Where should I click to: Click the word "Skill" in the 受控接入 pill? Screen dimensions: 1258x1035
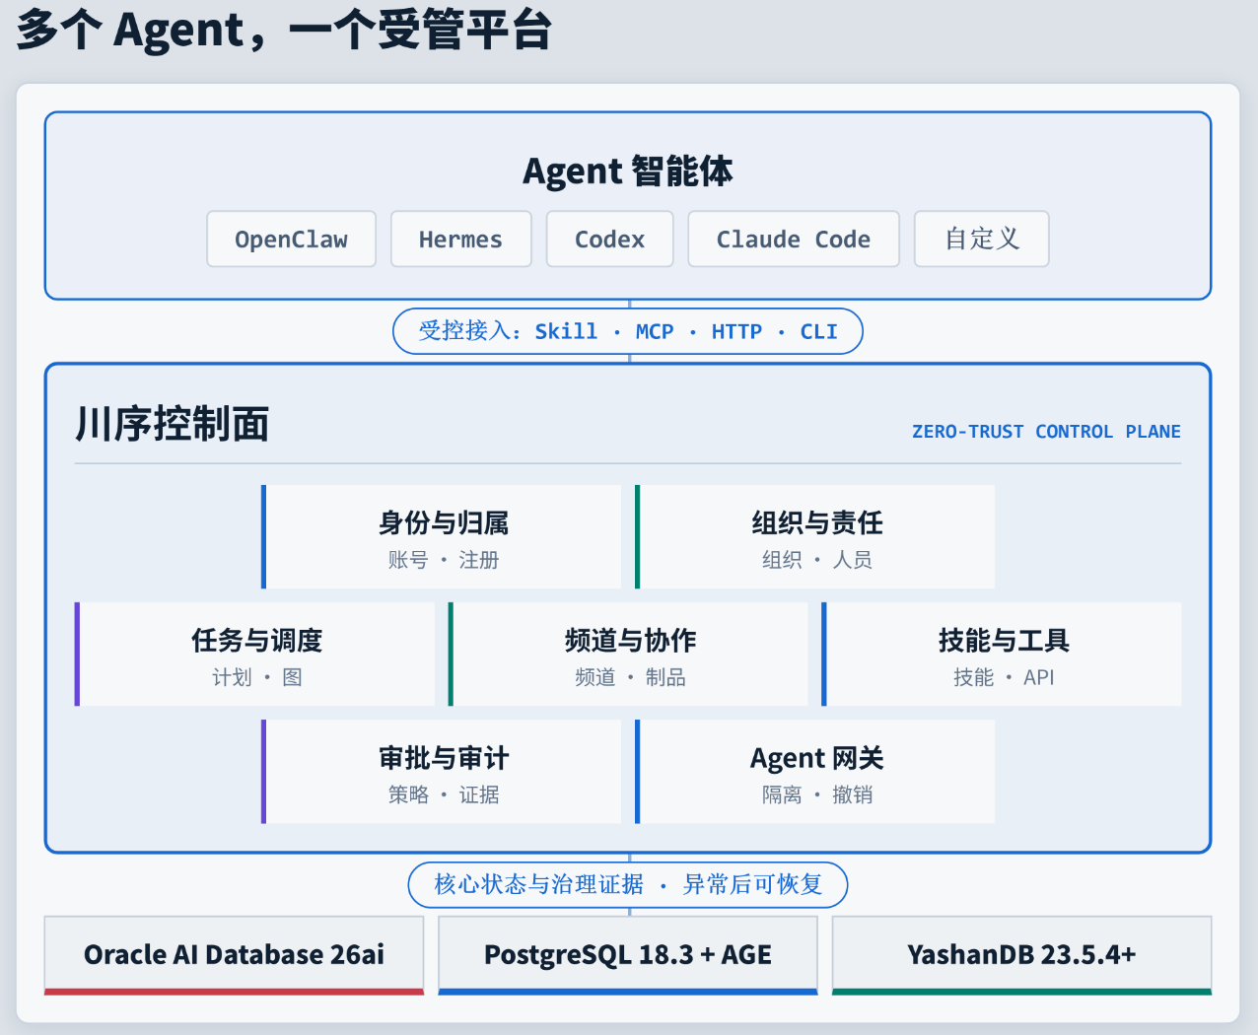566,331
